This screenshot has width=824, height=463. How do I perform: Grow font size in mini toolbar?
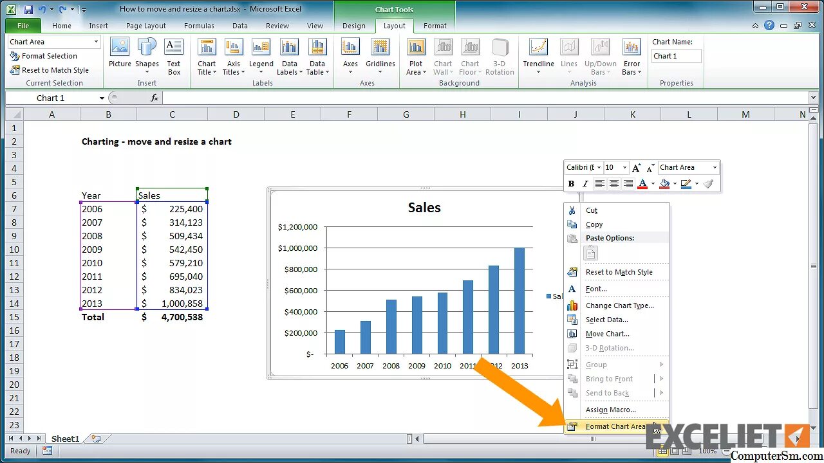636,168
